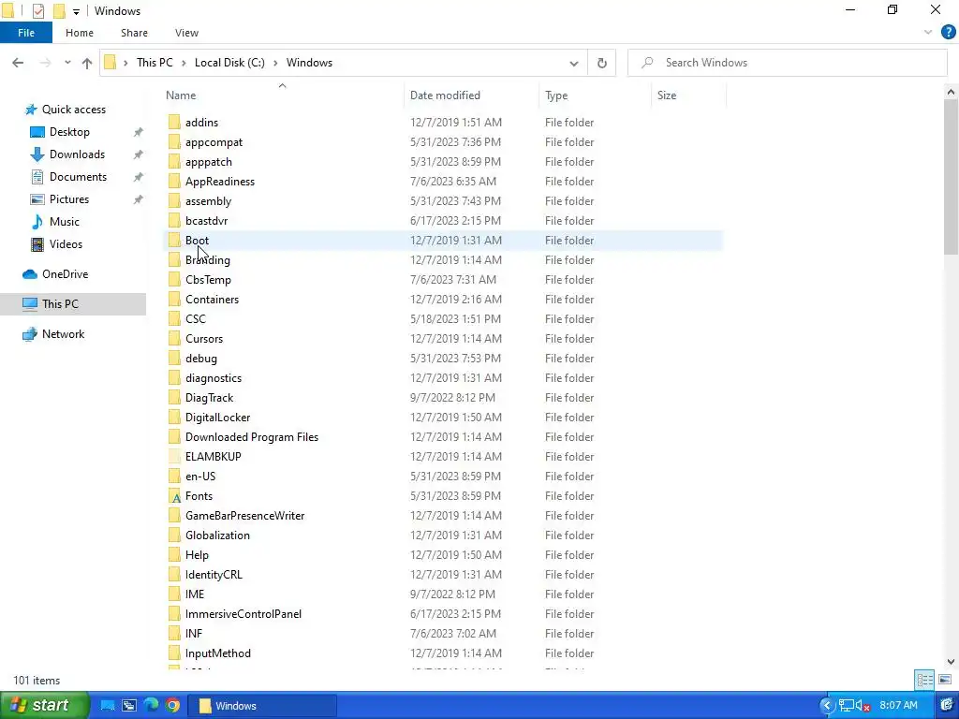Screen dimensions: 959x719
Task: Click the scrollbar up arrow
Action: tap(951, 93)
